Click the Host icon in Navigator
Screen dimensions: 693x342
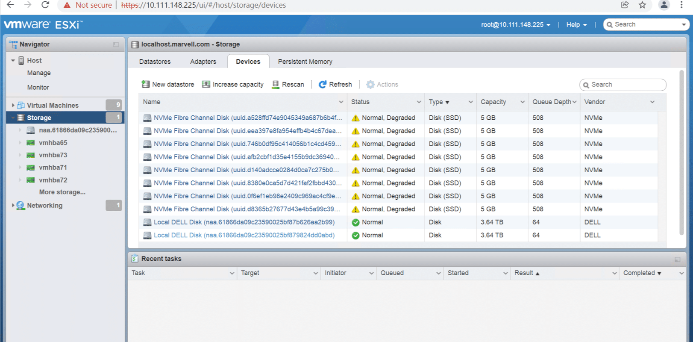(x=21, y=61)
